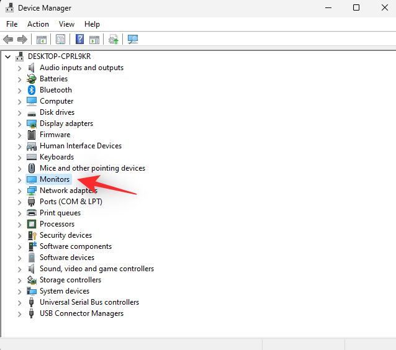Maximize the Device Manager window
The image size is (396, 350).
(x=356, y=8)
